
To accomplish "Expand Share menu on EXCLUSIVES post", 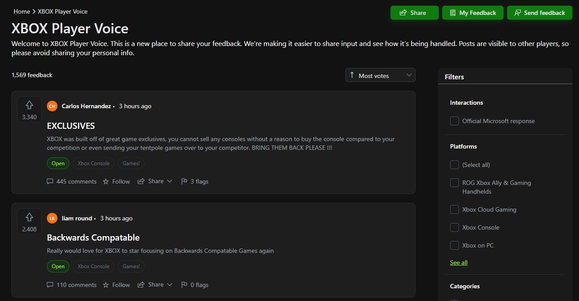I will click(155, 181).
